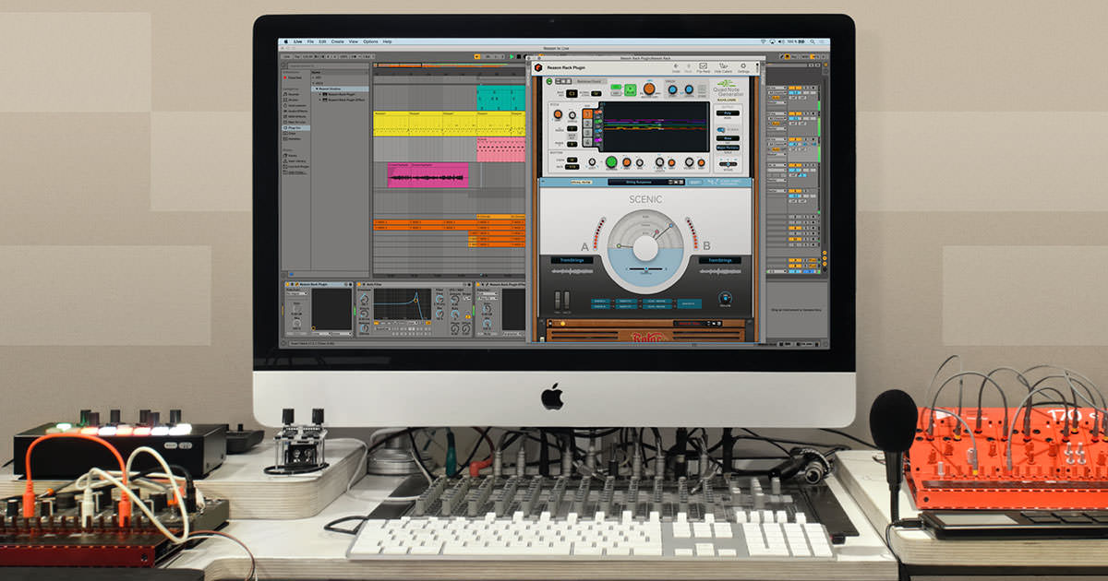This screenshot has height=581, width=1108.
Task: Open Settings in Reason Rack Plugin window
Action: click(x=743, y=67)
